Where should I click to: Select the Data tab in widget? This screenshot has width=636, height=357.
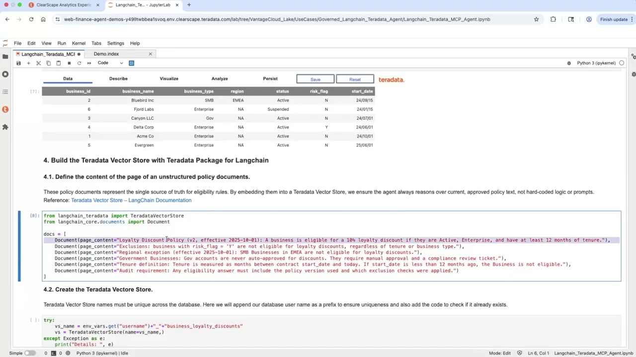click(x=68, y=79)
